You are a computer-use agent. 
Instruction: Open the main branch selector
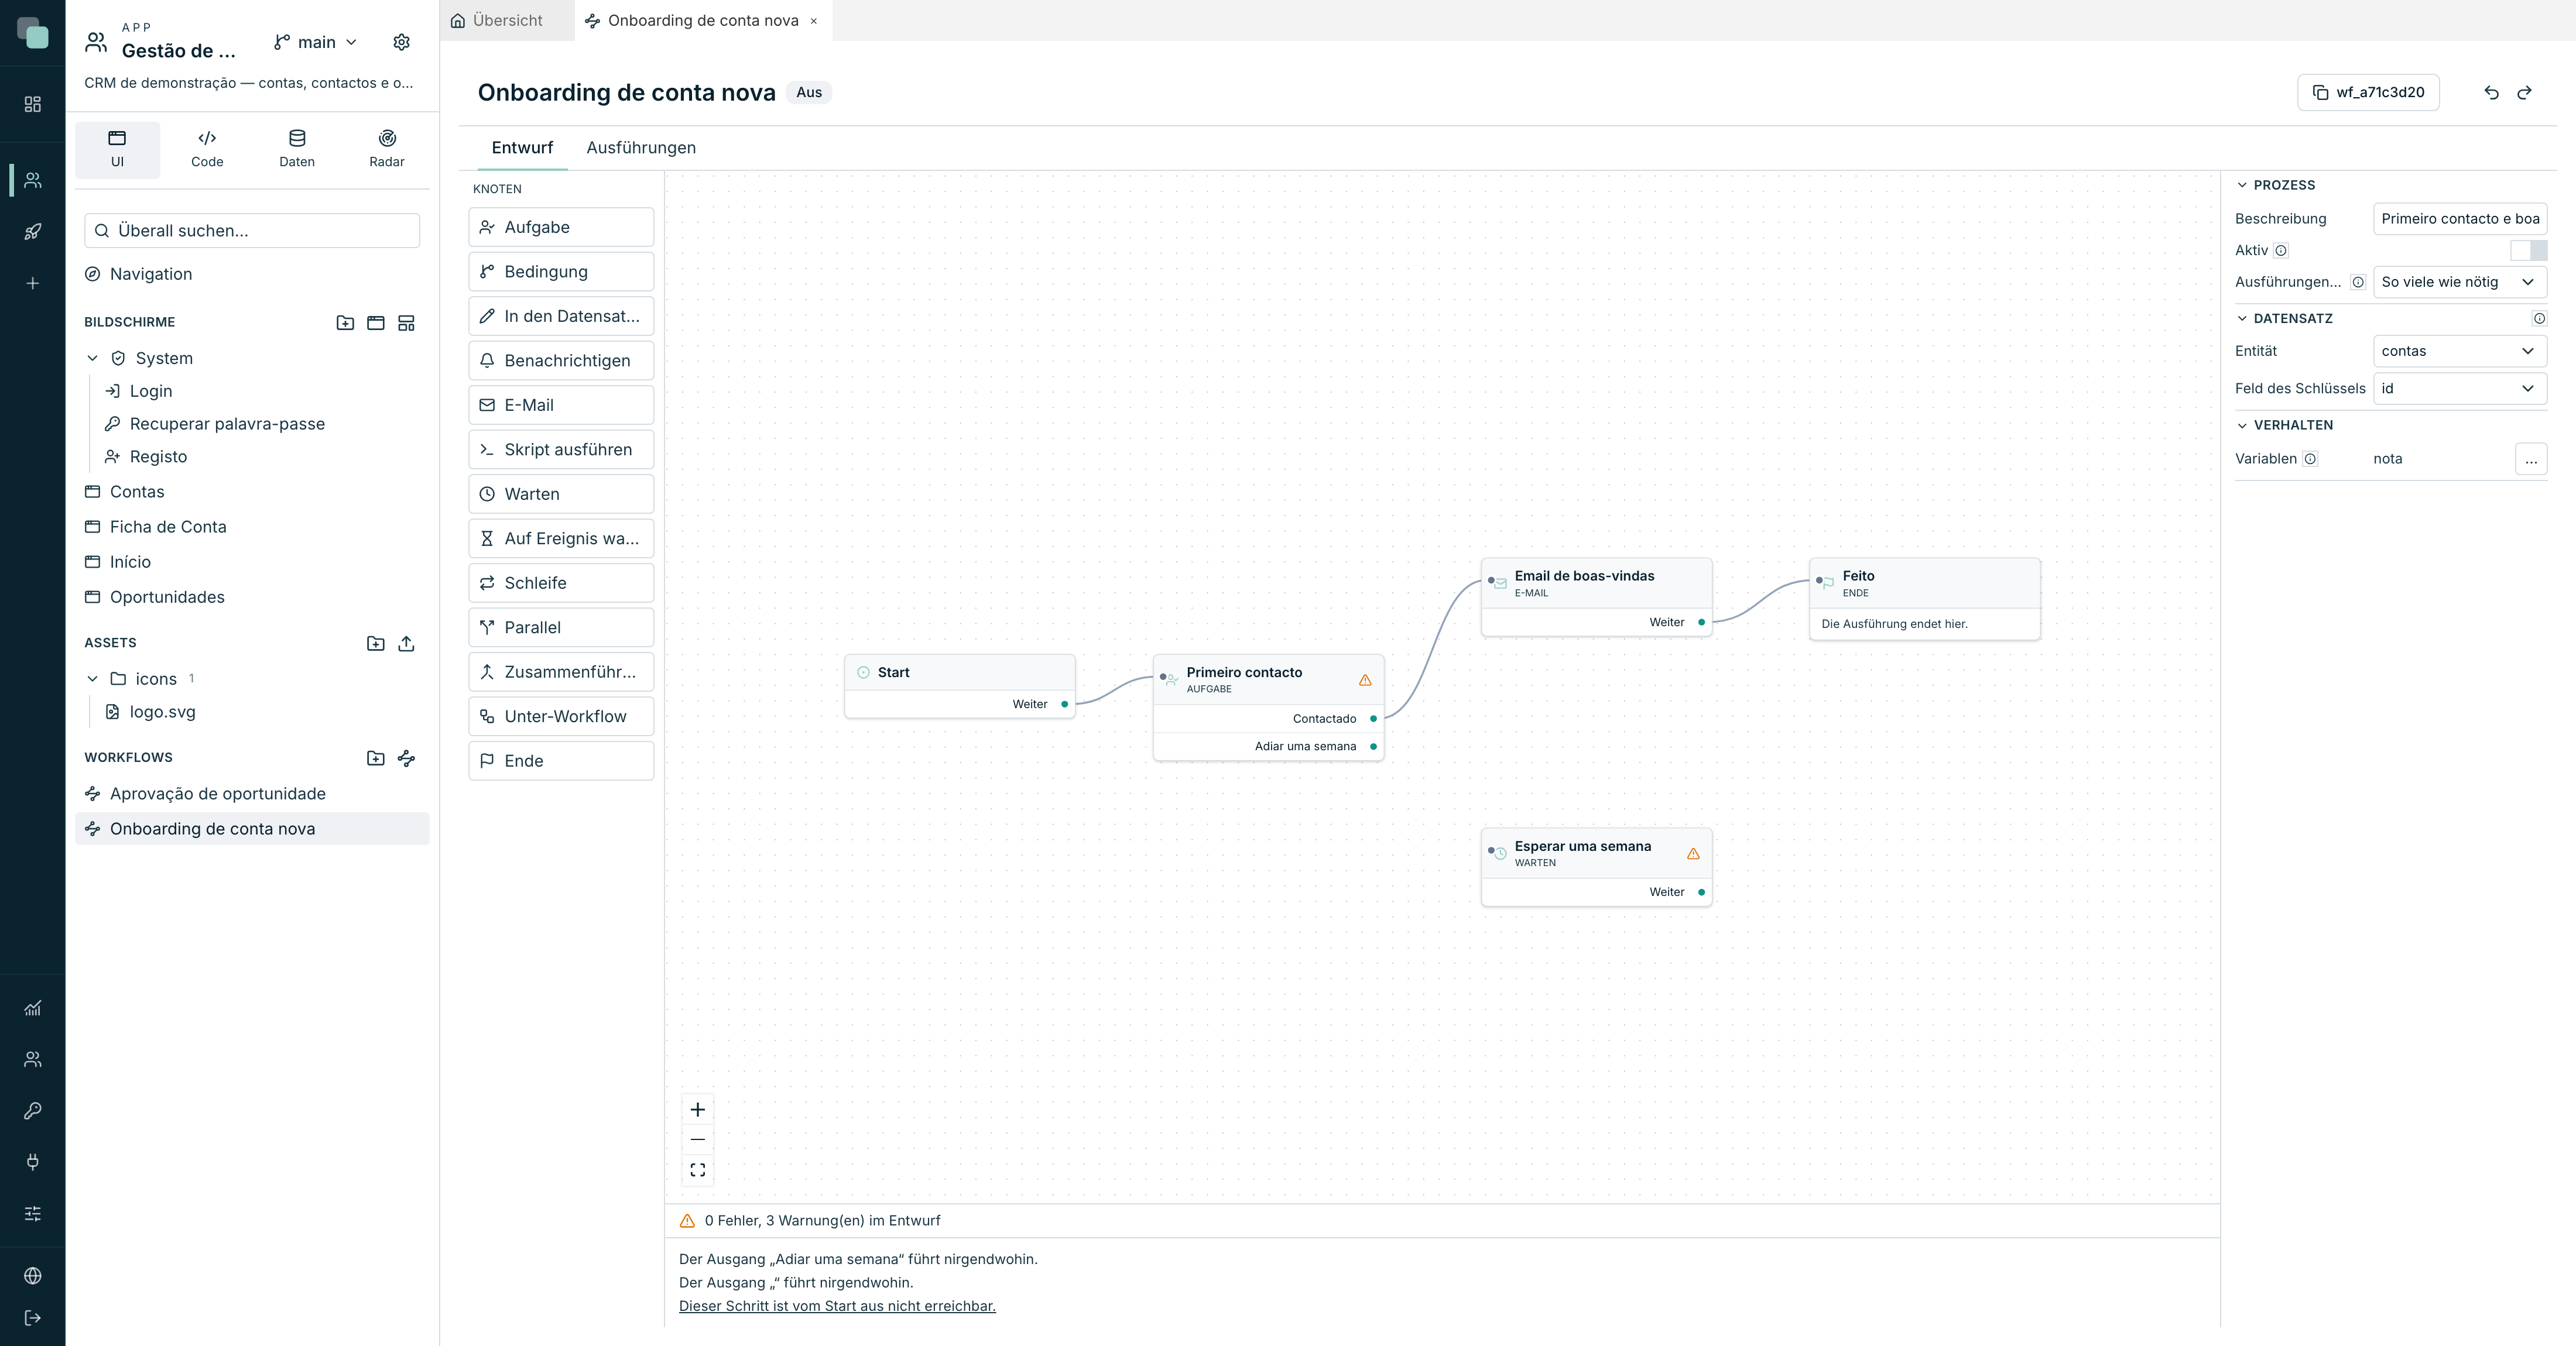coord(316,42)
